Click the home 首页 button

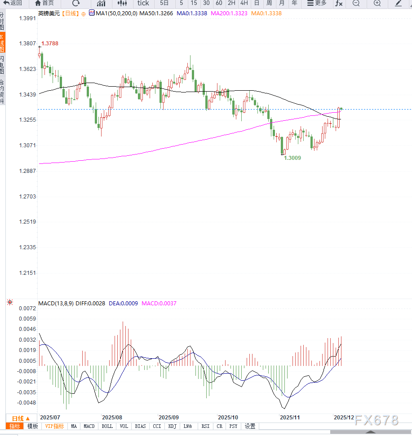44,3
